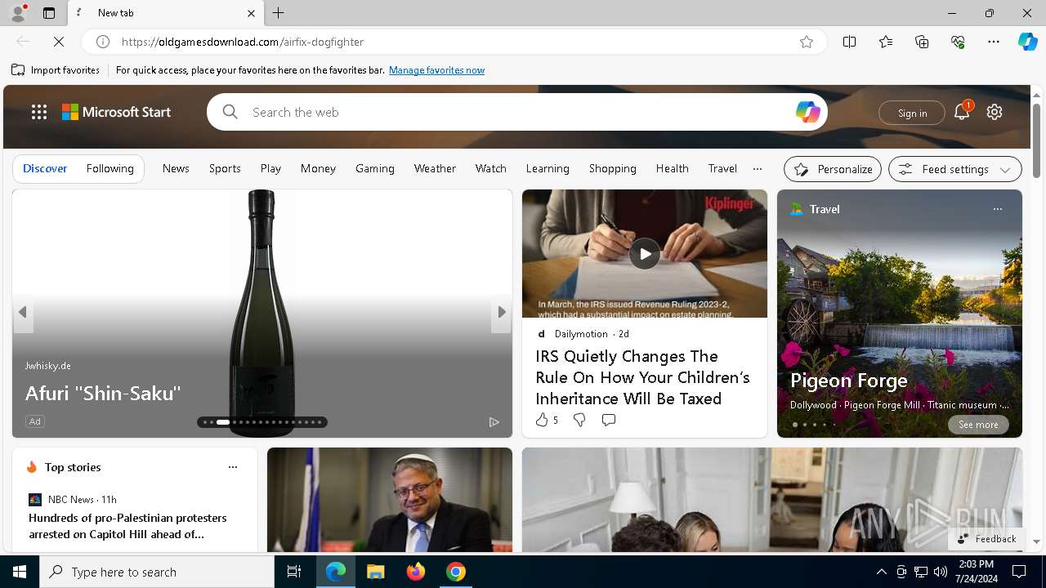The image size is (1046, 588).
Task: Open the tab actions menu icon
Action: [x=49, y=13]
